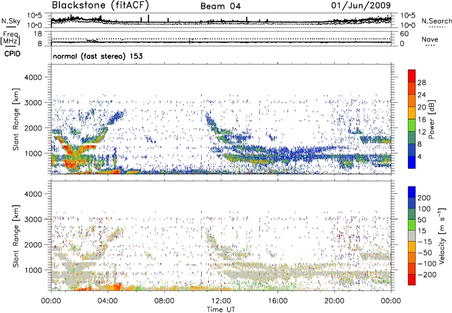Image resolution: width=452 pixels, height=313 pixels.
Task: Click the 200 tick label on velocity colorbar
Action: tap(424, 198)
